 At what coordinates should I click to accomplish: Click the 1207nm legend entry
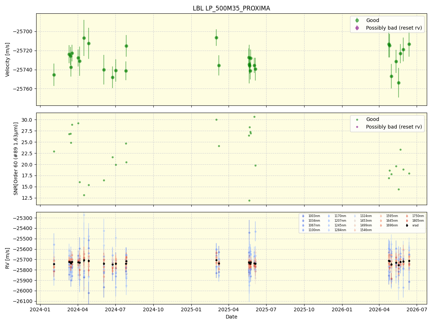[x=337, y=221]
